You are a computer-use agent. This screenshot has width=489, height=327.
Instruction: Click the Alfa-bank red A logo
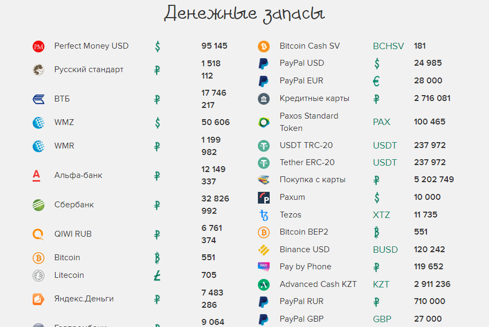pyautogui.click(x=36, y=176)
